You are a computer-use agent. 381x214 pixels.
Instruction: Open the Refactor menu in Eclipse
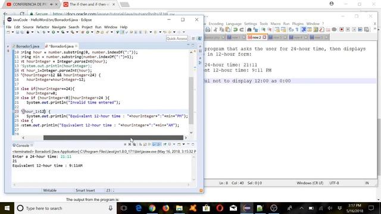point(42,27)
